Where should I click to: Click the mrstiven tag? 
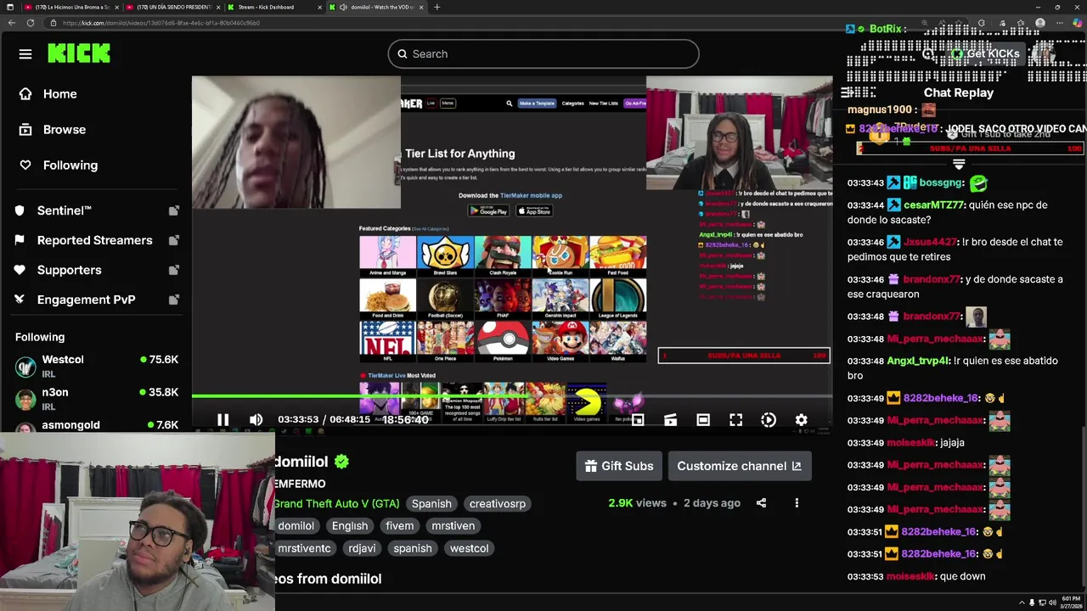pos(453,526)
